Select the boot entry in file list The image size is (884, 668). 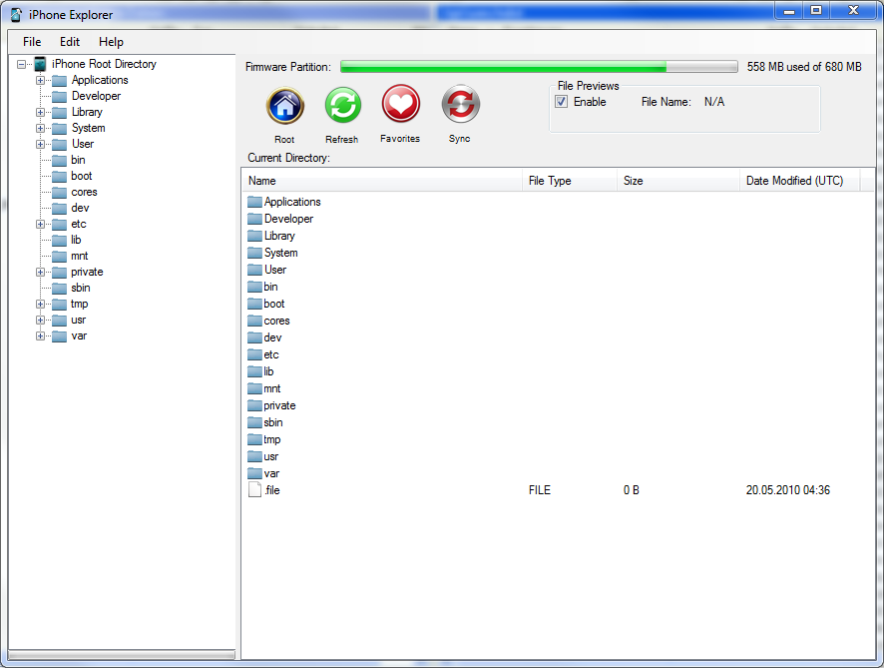[274, 304]
